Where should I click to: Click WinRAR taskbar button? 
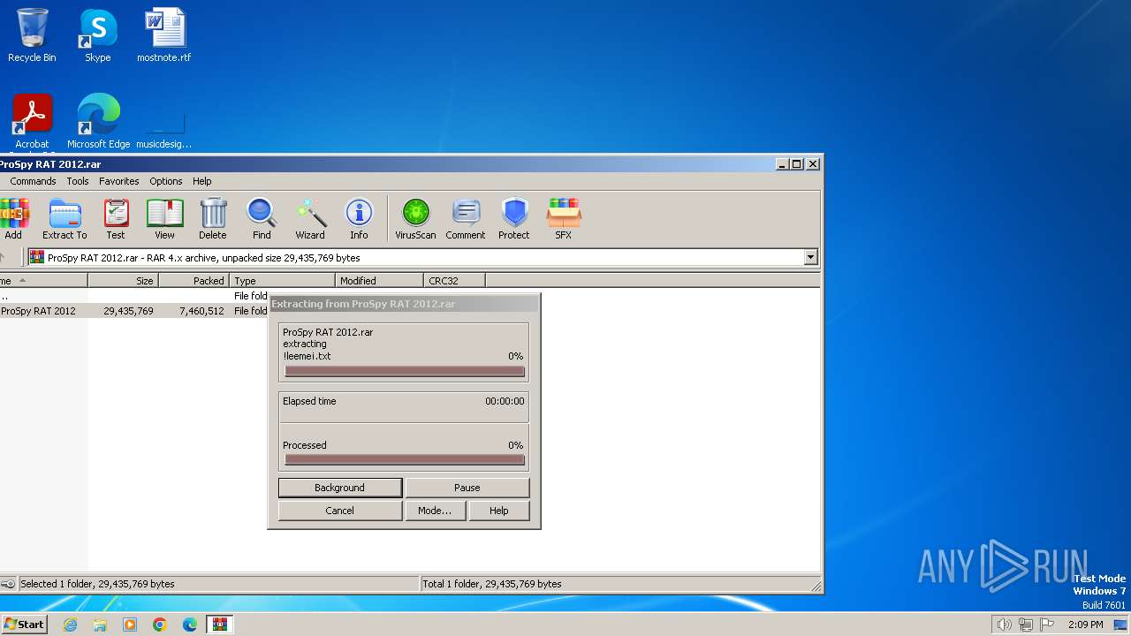(220, 625)
